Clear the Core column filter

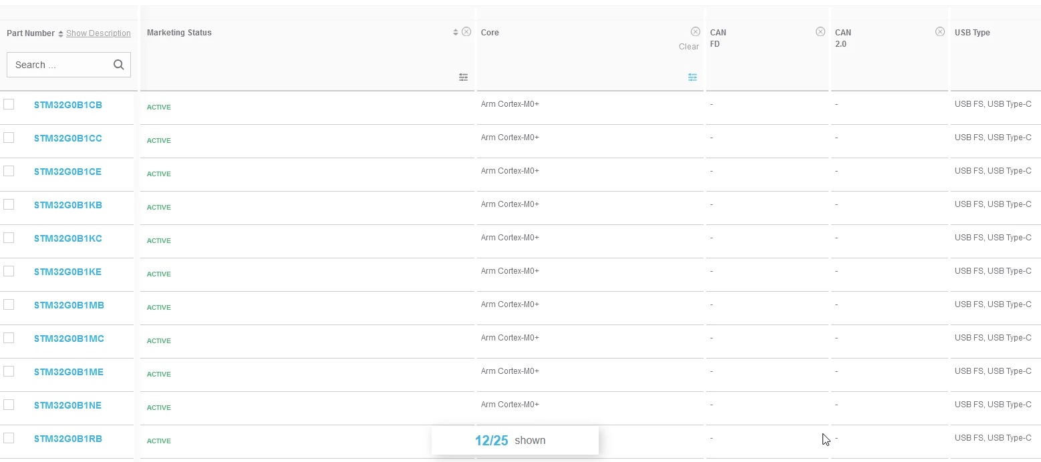(x=689, y=47)
